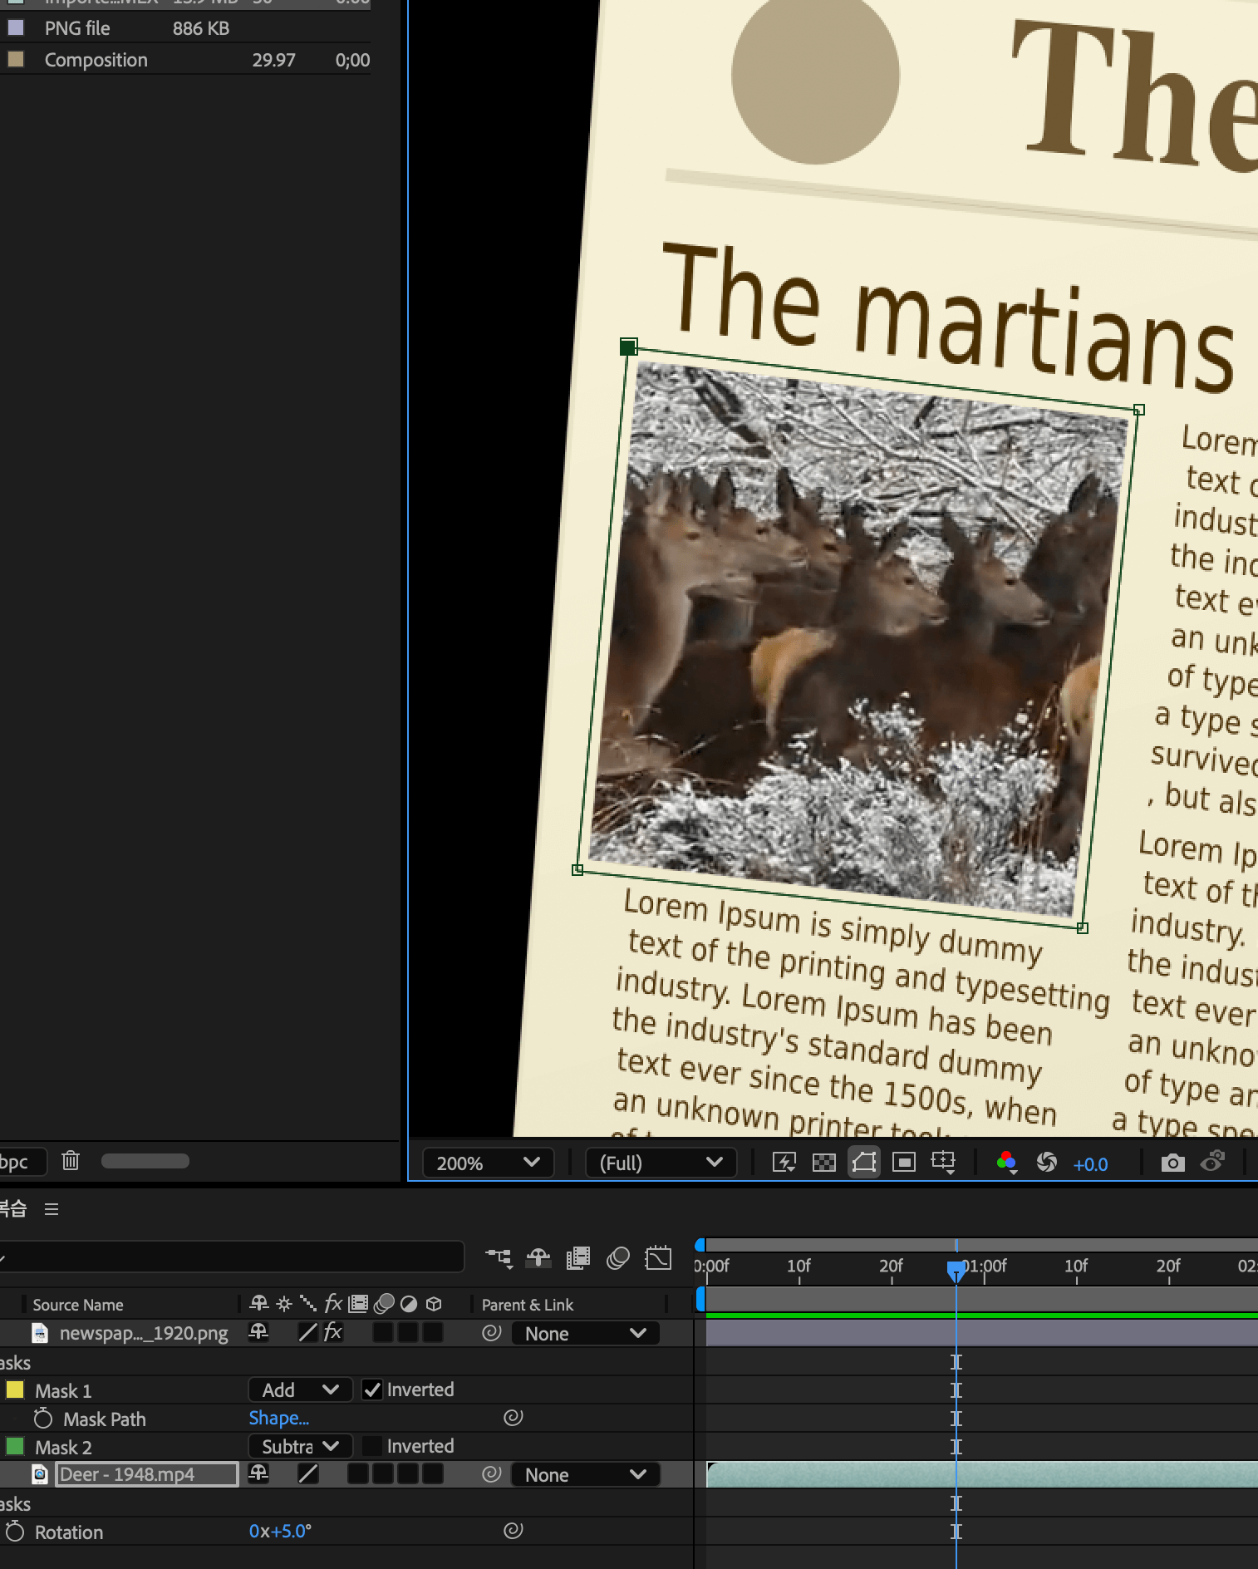The image size is (1258, 1569).
Task: Click Rotation expression pick whip
Action: point(514,1530)
